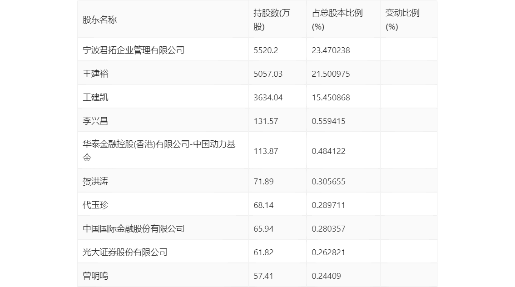The height and width of the screenshot is (287, 515).
Task: Click the holding value 61.82
Action: 263,252
